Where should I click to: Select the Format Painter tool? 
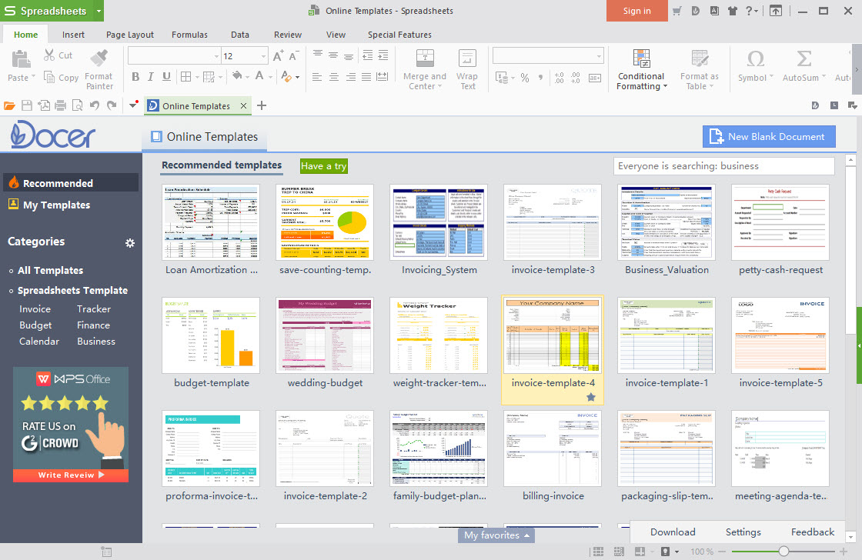(x=99, y=68)
